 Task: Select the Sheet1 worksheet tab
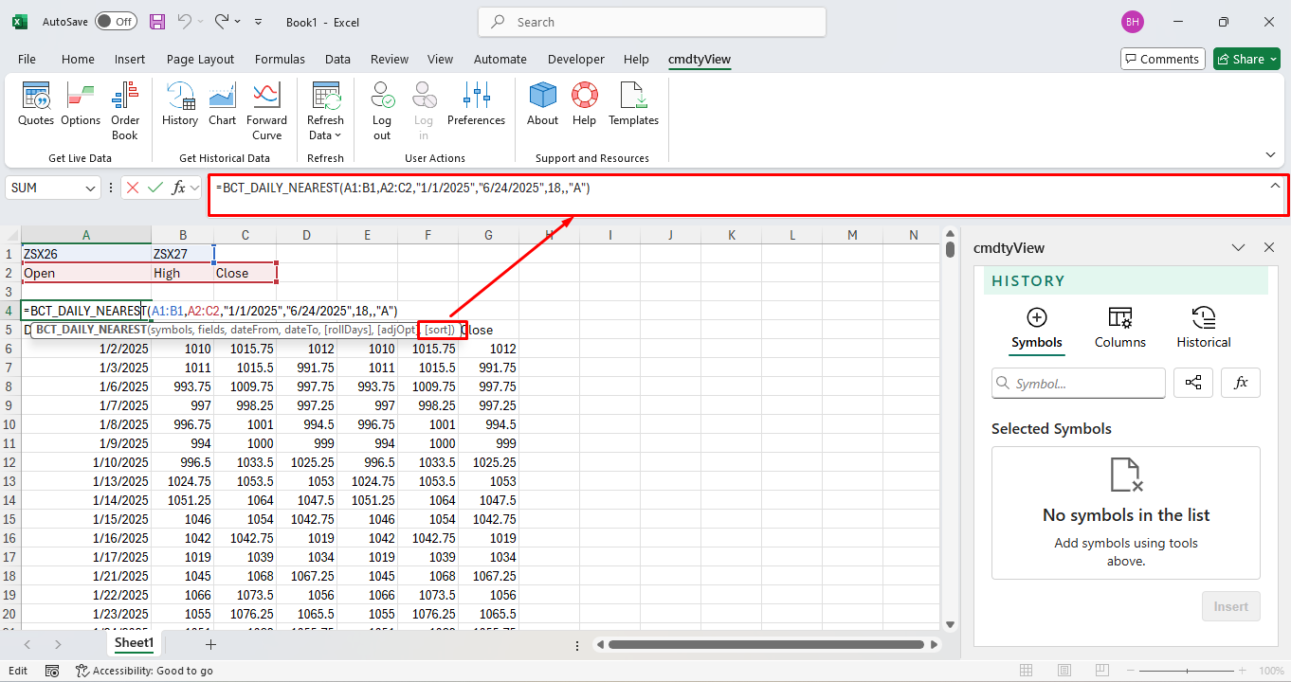pos(134,643)
